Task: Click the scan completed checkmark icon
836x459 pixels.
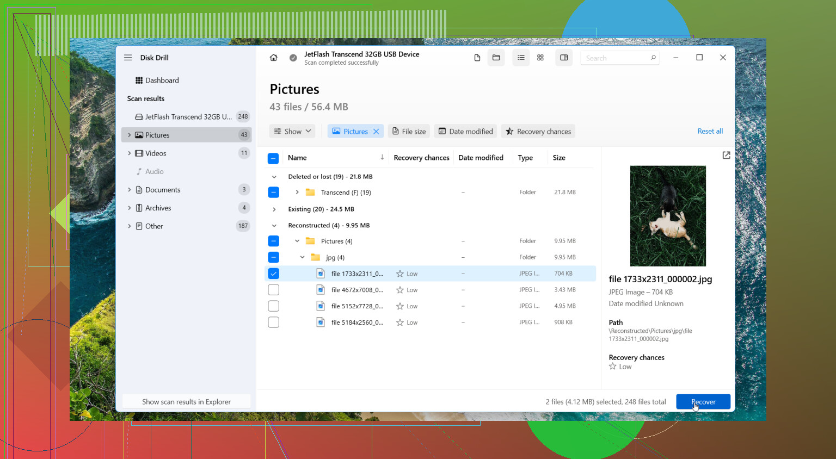Action: pos(293,58)
